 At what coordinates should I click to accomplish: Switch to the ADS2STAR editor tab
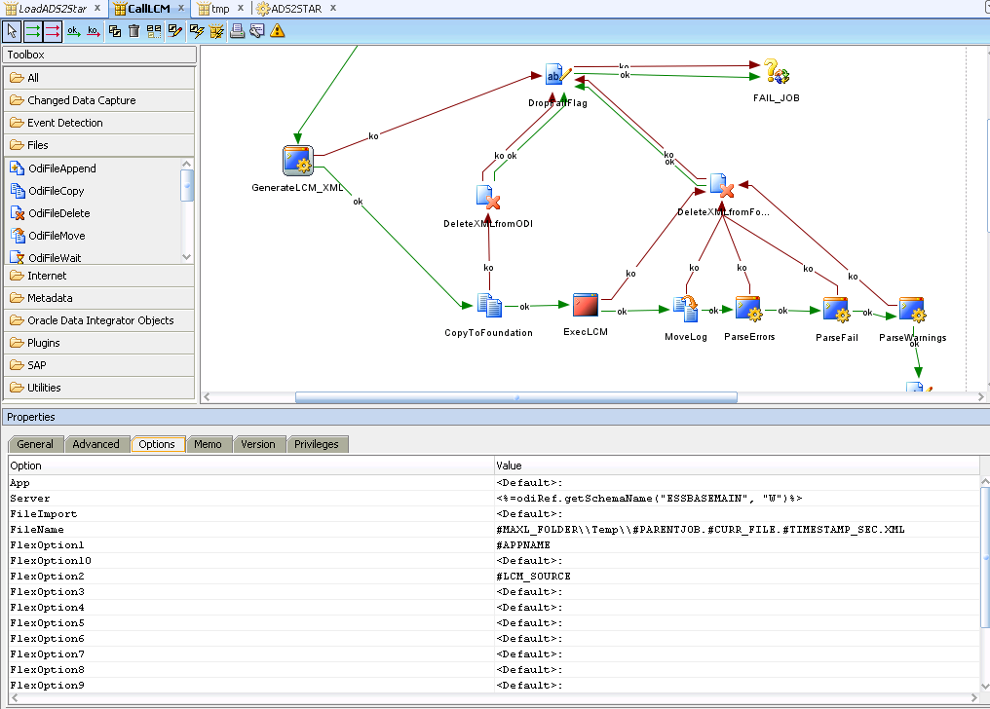pos(295,8)
